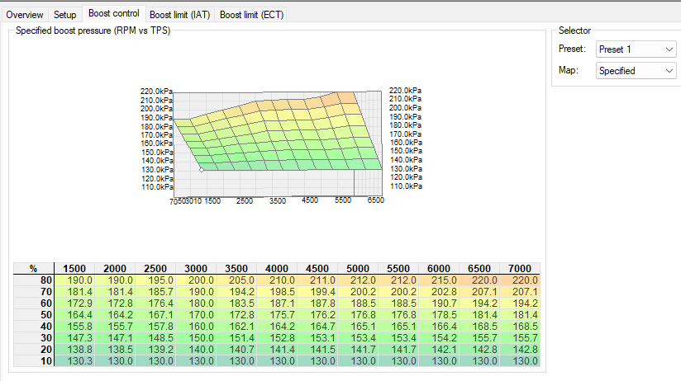Click the white marker point on the 3D graph
The width and height of the screenshot is (681, 381).
202,169
